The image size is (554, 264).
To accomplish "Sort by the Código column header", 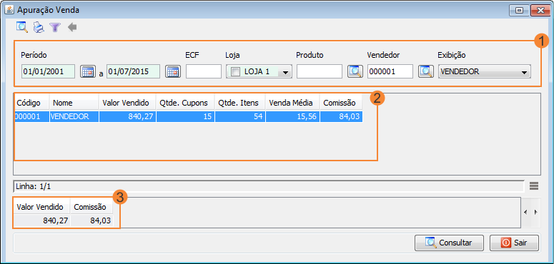I will point(31,103).
